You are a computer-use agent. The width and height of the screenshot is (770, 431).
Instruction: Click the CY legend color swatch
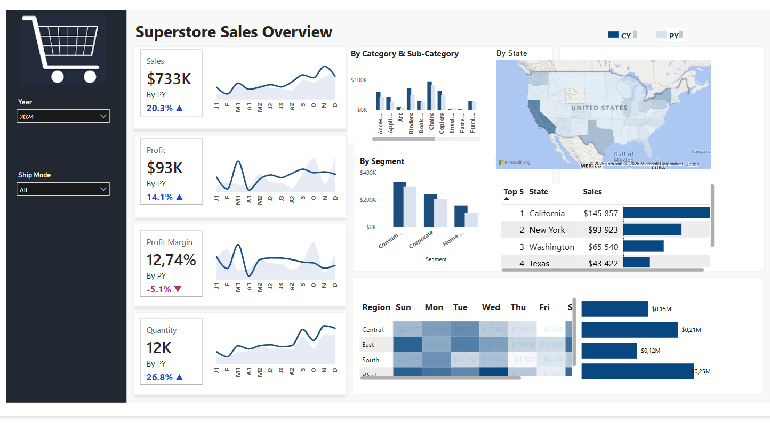[x=613, y=35]
